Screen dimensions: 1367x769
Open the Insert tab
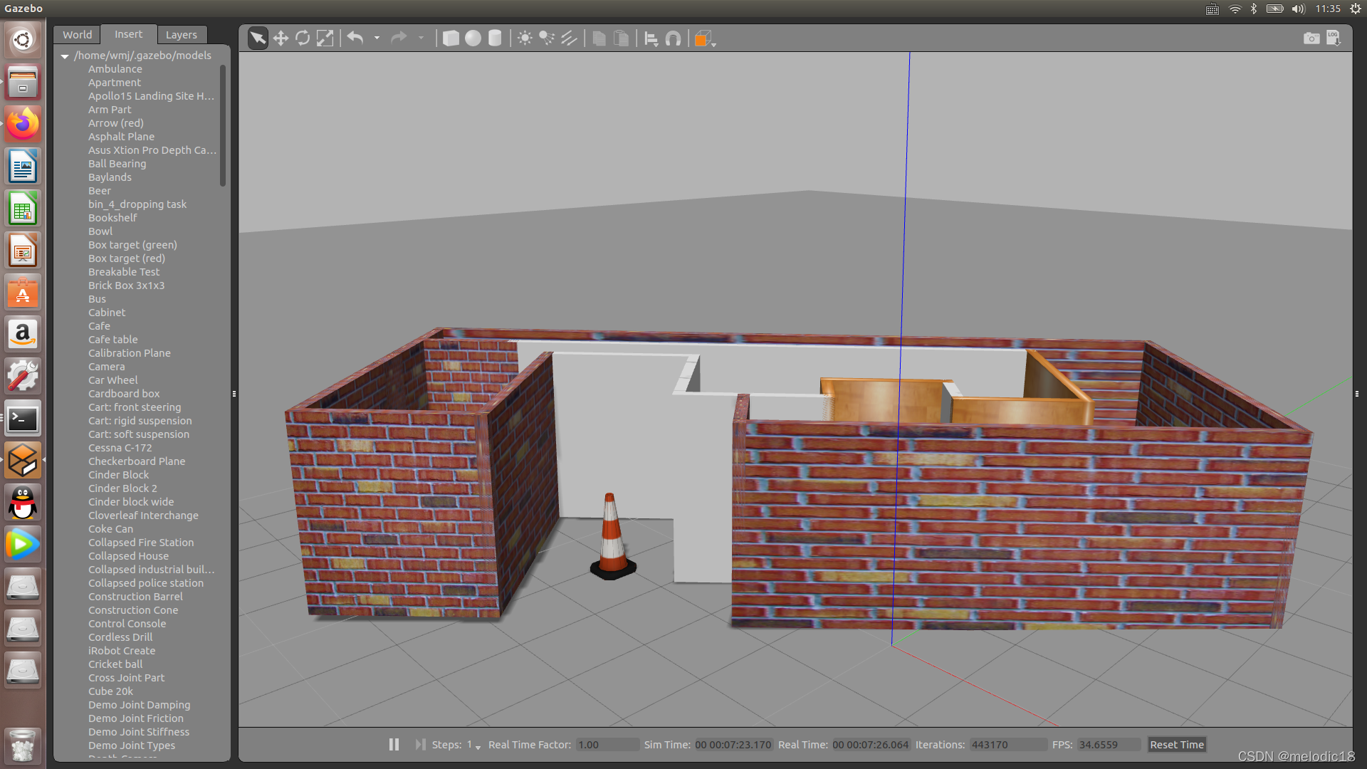tap(127, 33)
